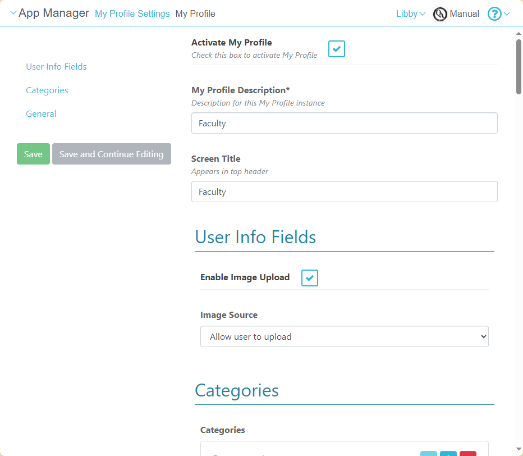The width and height of the screenshot is (523, 456).
Task: Click the red button in Categories row
Action: click(467, 453)
